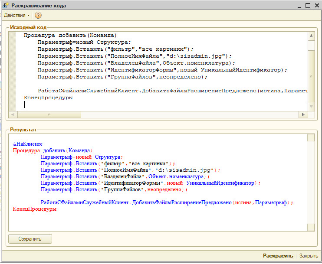
Task: Maximize the Раскрашивание кода window
Action: pyautogui.click(x=308, y=5)
